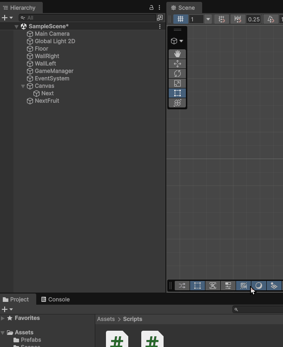
Task: Select Main Camera in Hierarchy
Action: coord(52,34)
